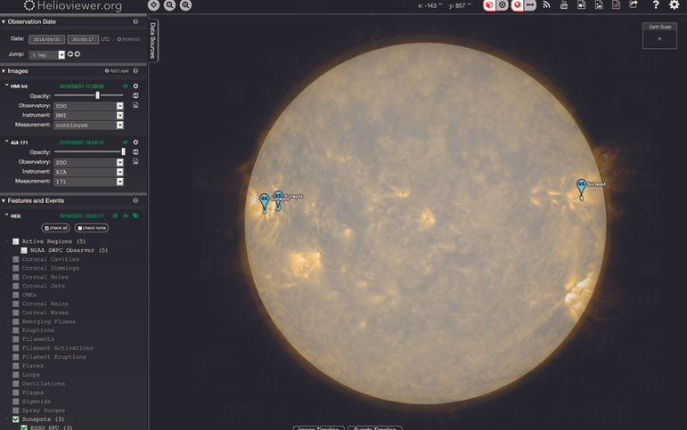Click the Helioviewer.org logo
The width and height of the screenshot is (687, 430).
[73, 5]
